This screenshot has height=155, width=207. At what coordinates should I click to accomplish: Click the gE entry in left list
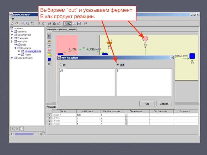61,71
